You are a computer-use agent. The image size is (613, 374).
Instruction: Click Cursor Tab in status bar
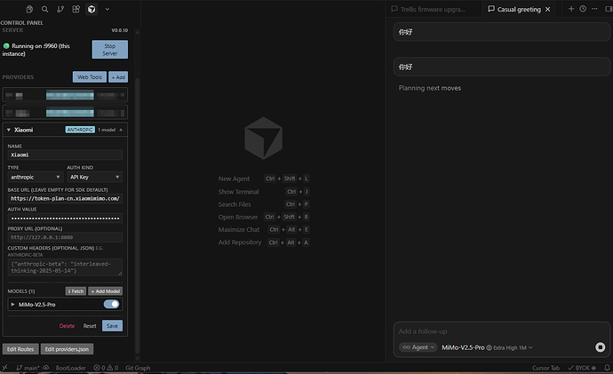coord(545,368)
